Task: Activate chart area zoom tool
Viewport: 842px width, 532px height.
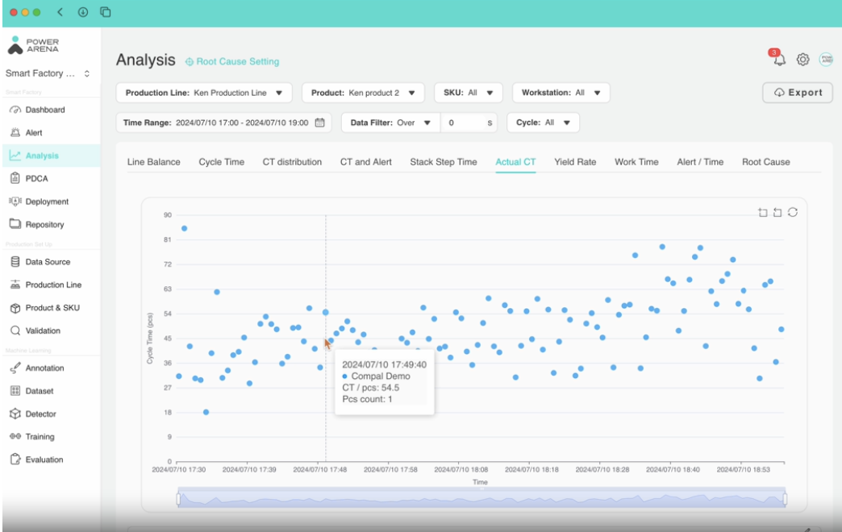Action: coord(762,213)
